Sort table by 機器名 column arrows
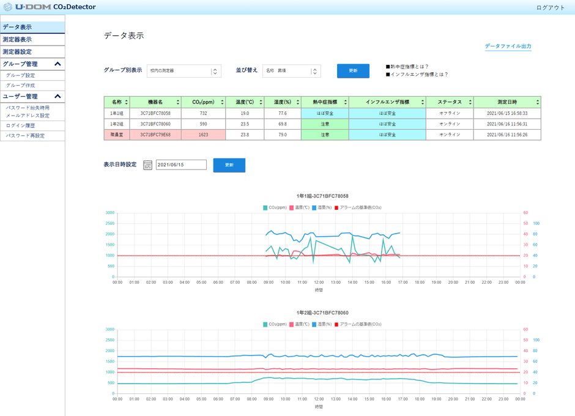The height and width of the screenshot is (416, 575). (177, 102)
